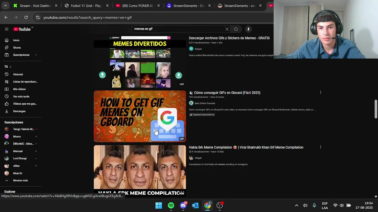Viewport: 378px width, 212px height.
Task: Open video Descargar Archivos Gifs y Stickers
Action: tap(229, 38)
